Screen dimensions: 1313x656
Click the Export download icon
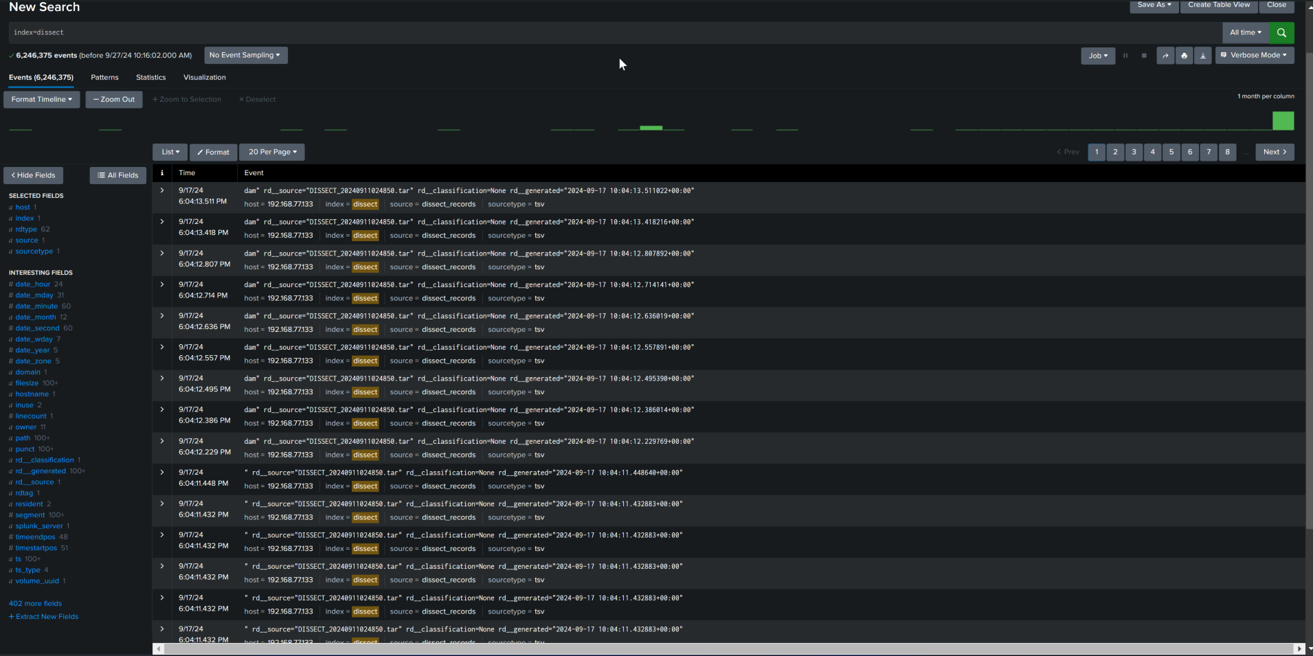point(1202,56)
